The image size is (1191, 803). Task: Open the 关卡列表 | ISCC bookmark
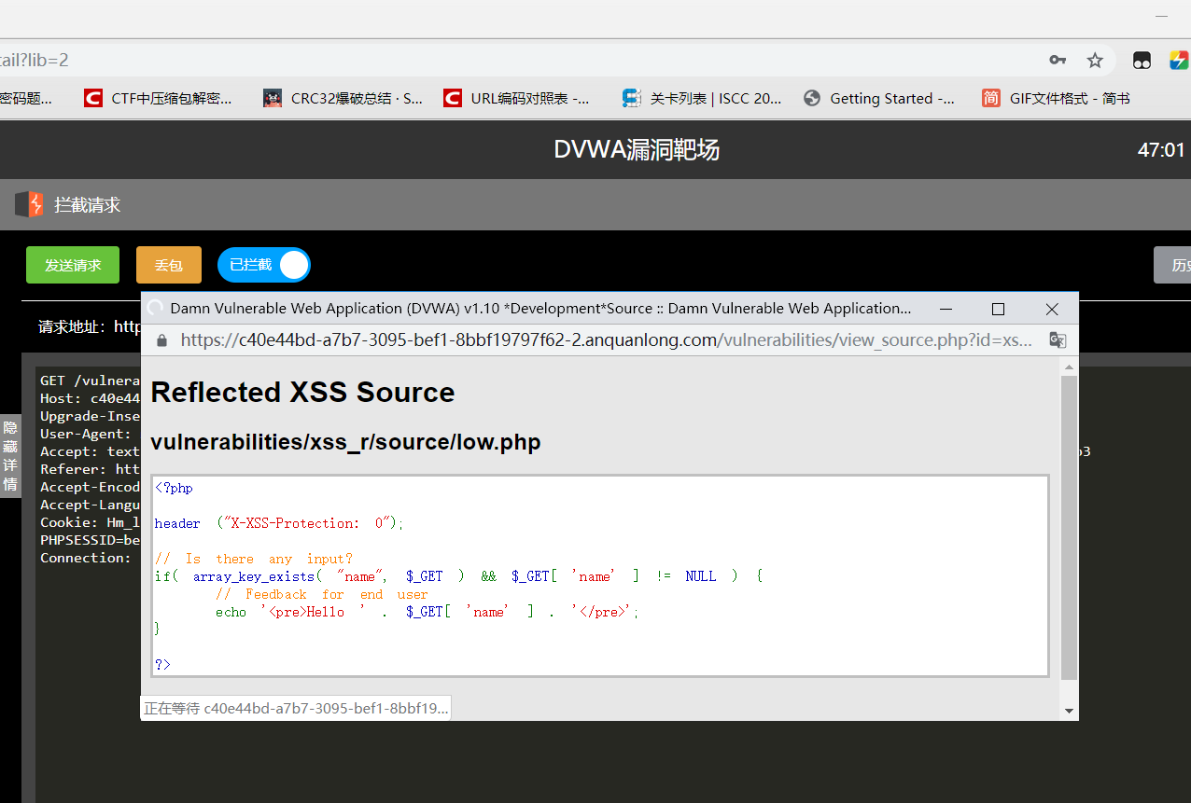[x=702, y=98]
